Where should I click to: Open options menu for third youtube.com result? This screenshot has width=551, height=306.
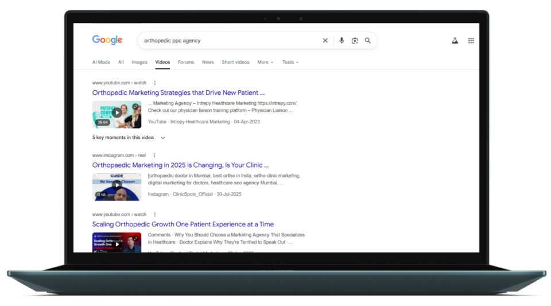(x=154, y=214)
